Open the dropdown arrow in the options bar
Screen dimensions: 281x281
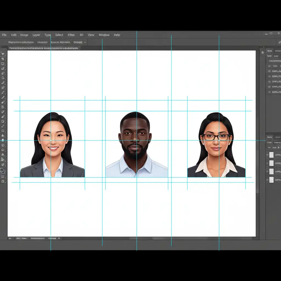point(85,43)
